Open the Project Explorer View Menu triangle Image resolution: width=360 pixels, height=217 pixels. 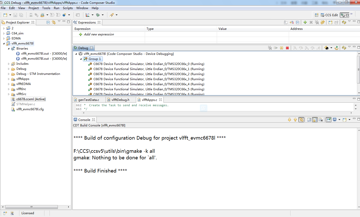coord(59,21)
